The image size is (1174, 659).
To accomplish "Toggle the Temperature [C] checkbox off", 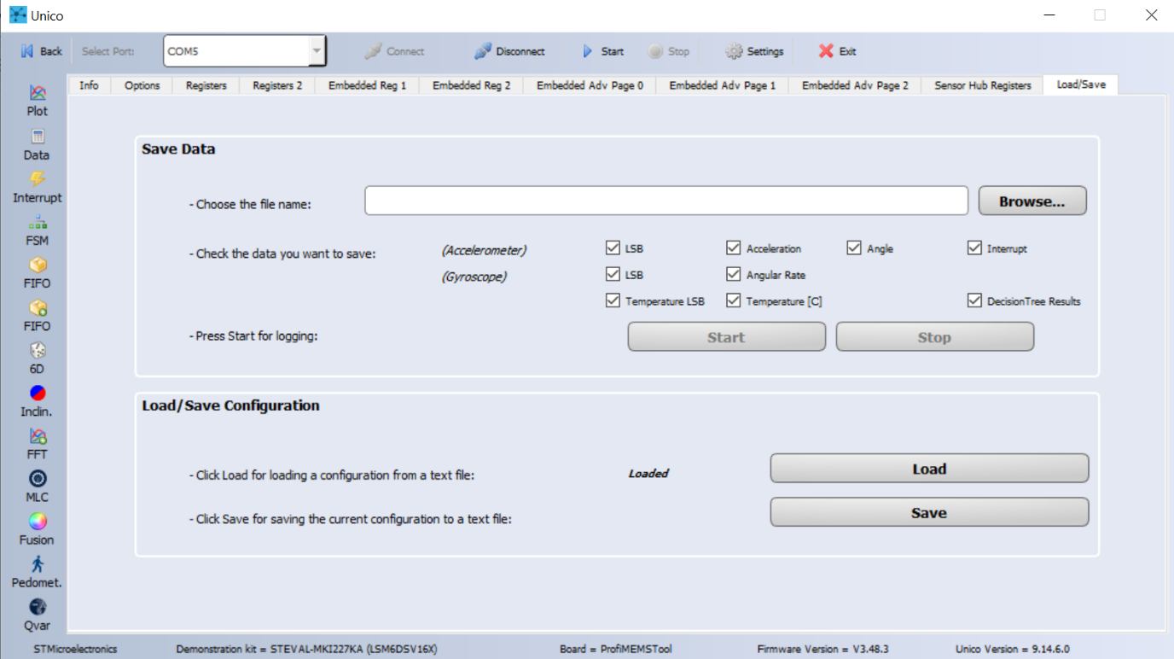I will (733, 300).
